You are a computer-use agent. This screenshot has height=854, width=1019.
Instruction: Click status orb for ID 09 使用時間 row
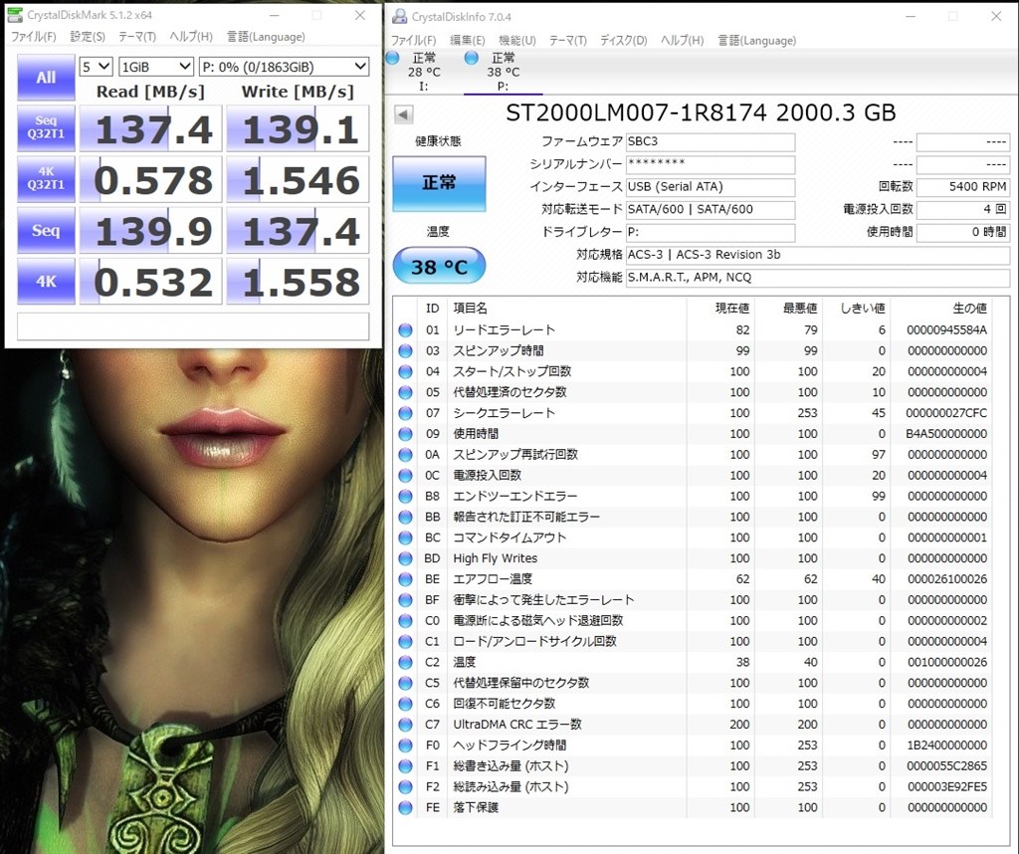406,434
